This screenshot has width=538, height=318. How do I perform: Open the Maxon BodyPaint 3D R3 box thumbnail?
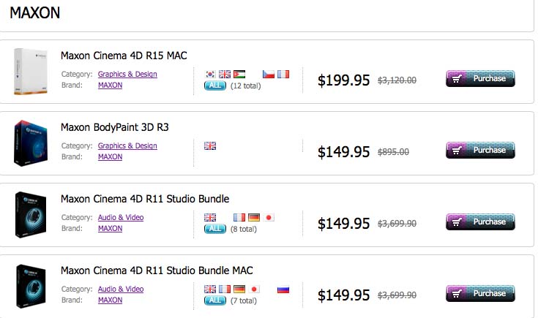[31, 143]
